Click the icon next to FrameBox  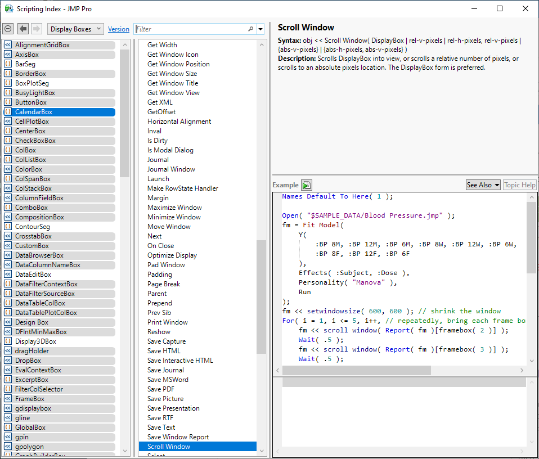coord(8,399)
